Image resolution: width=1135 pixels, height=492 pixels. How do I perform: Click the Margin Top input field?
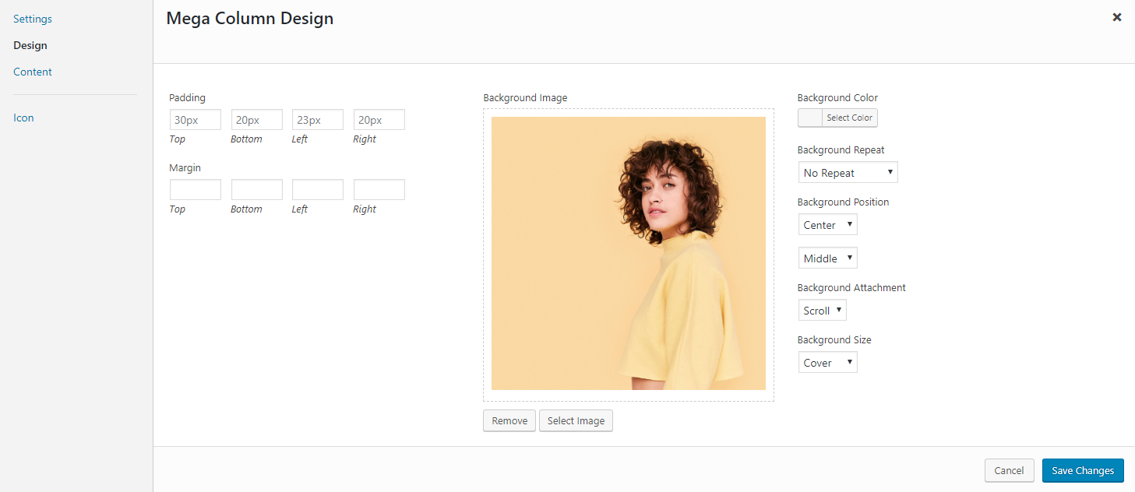click(196, 190)
